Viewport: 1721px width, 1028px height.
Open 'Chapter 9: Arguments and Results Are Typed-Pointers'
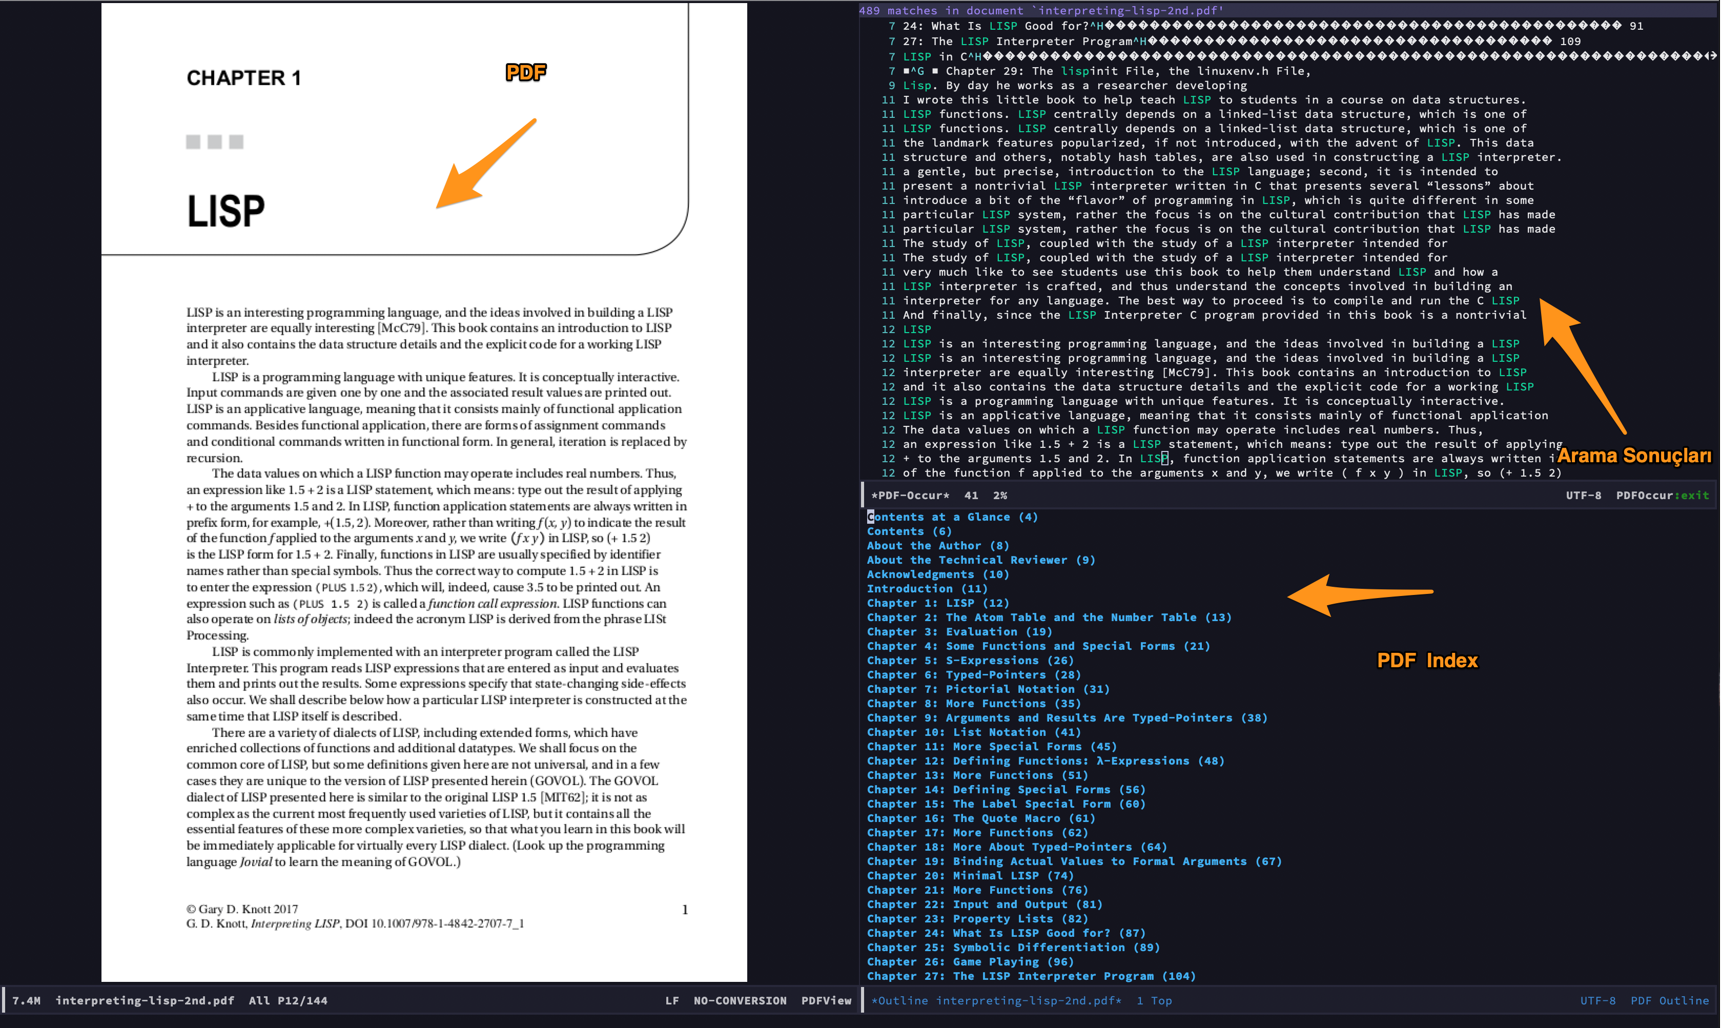click(1067, 718)
